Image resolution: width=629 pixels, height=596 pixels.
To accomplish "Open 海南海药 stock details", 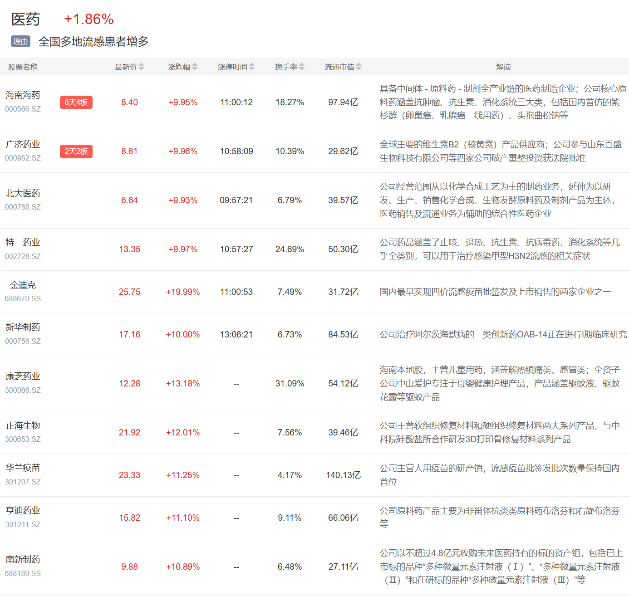I will click(x=23, y=95).
